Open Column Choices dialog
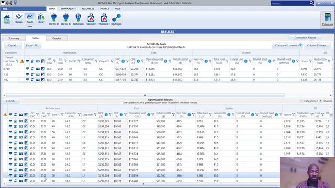 317,45
